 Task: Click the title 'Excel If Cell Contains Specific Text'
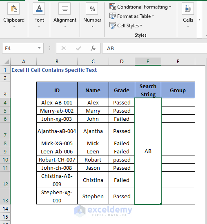54,70
